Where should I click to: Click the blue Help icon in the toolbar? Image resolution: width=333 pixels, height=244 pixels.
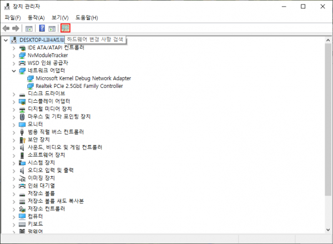42,28
